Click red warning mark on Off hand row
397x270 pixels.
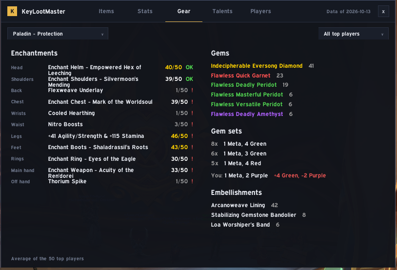[x=193, y=181]
